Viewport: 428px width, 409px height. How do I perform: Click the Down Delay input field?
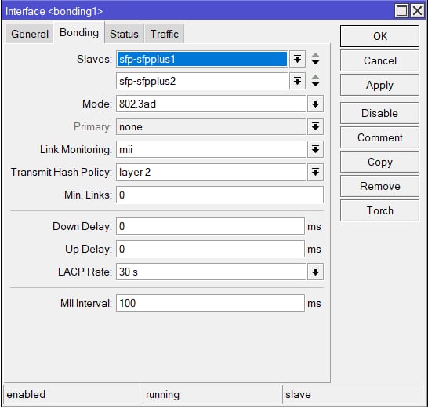coord(210,226)
